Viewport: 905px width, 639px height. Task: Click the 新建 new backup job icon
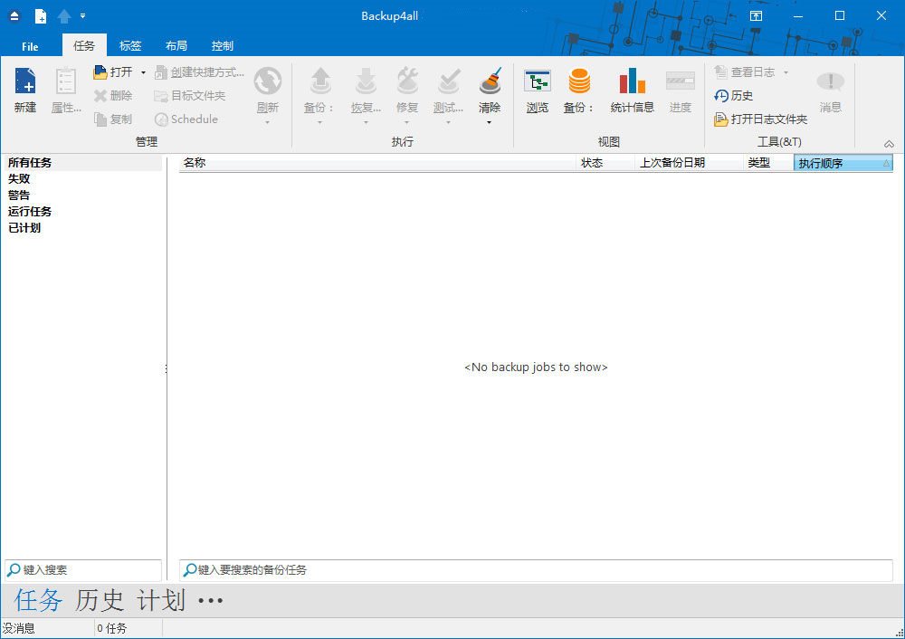[25, 83]
